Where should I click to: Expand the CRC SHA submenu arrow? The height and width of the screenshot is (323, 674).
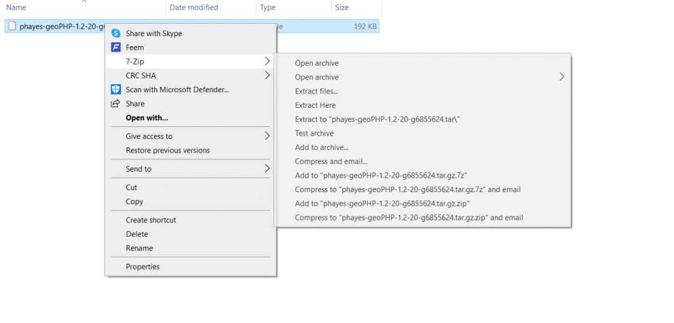[x=267, y=75]
